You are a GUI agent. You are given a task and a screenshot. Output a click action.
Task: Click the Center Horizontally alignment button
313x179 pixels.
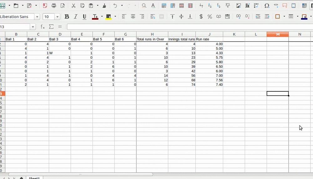pyautogui.click(x=133, y=17)
